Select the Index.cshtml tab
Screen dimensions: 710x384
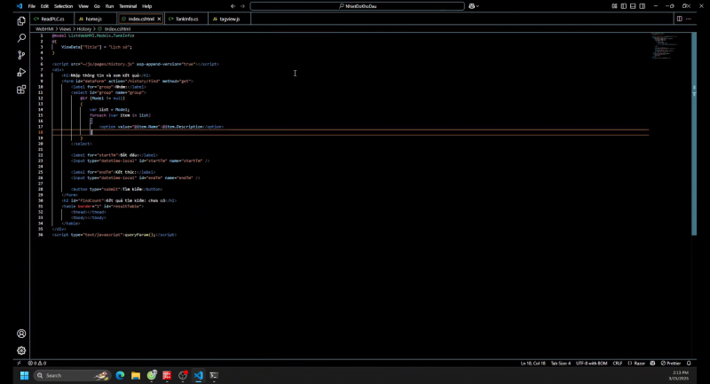pyautogui.click(x=140, y=19)
